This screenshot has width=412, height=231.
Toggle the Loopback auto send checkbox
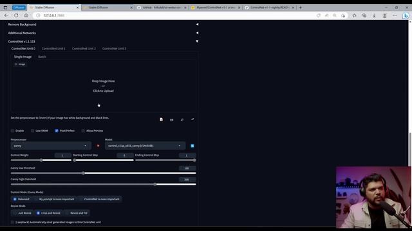12,222
